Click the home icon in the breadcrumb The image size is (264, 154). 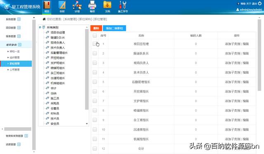(x=44, y=19)
